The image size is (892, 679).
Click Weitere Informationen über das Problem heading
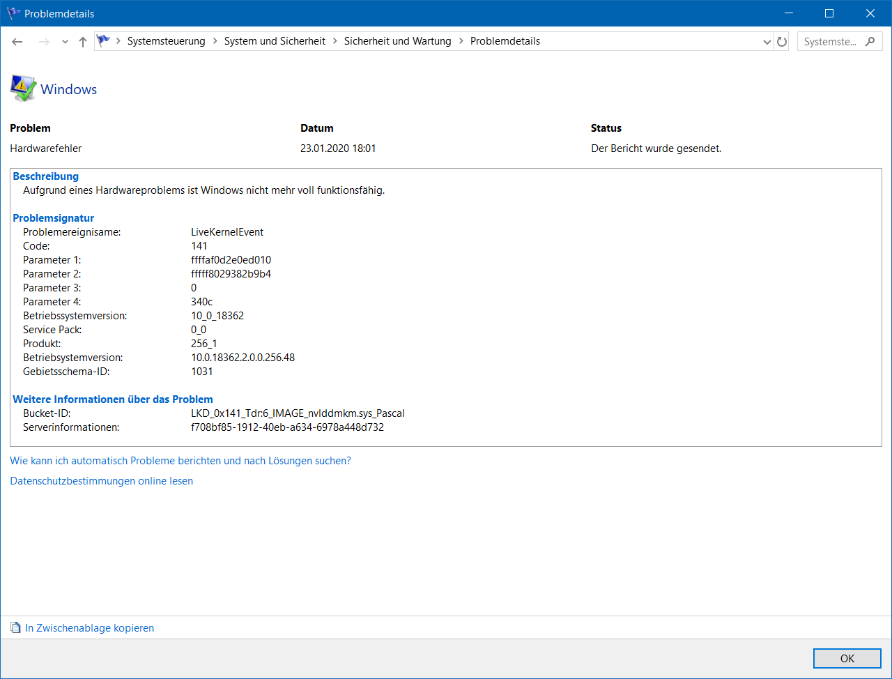tap(113, 399)
